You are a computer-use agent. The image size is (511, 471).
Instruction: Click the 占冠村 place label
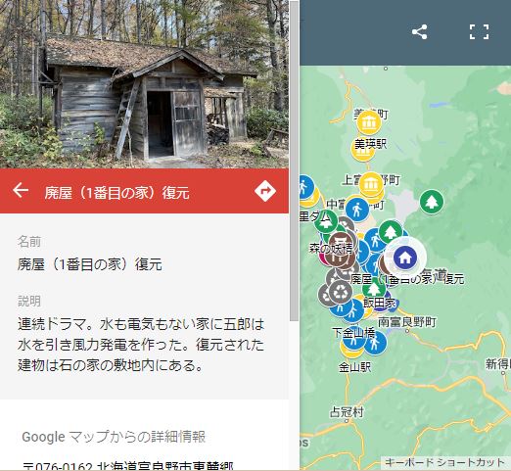[347, 412]
